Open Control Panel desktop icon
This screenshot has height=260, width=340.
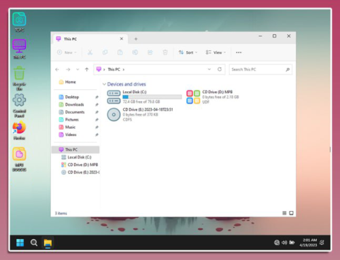(19, 105)
